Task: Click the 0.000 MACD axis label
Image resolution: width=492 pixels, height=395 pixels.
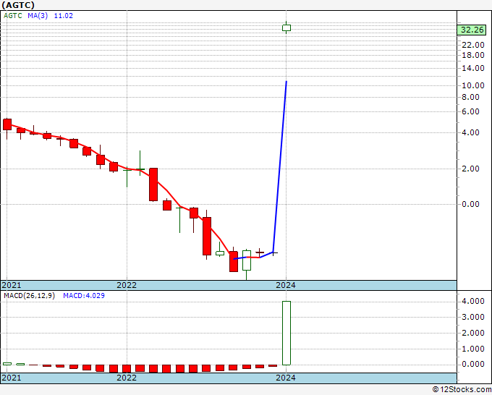Action: click(473, 364)
